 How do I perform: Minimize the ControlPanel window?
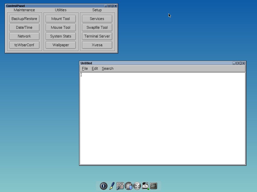(x=106, y=6)
